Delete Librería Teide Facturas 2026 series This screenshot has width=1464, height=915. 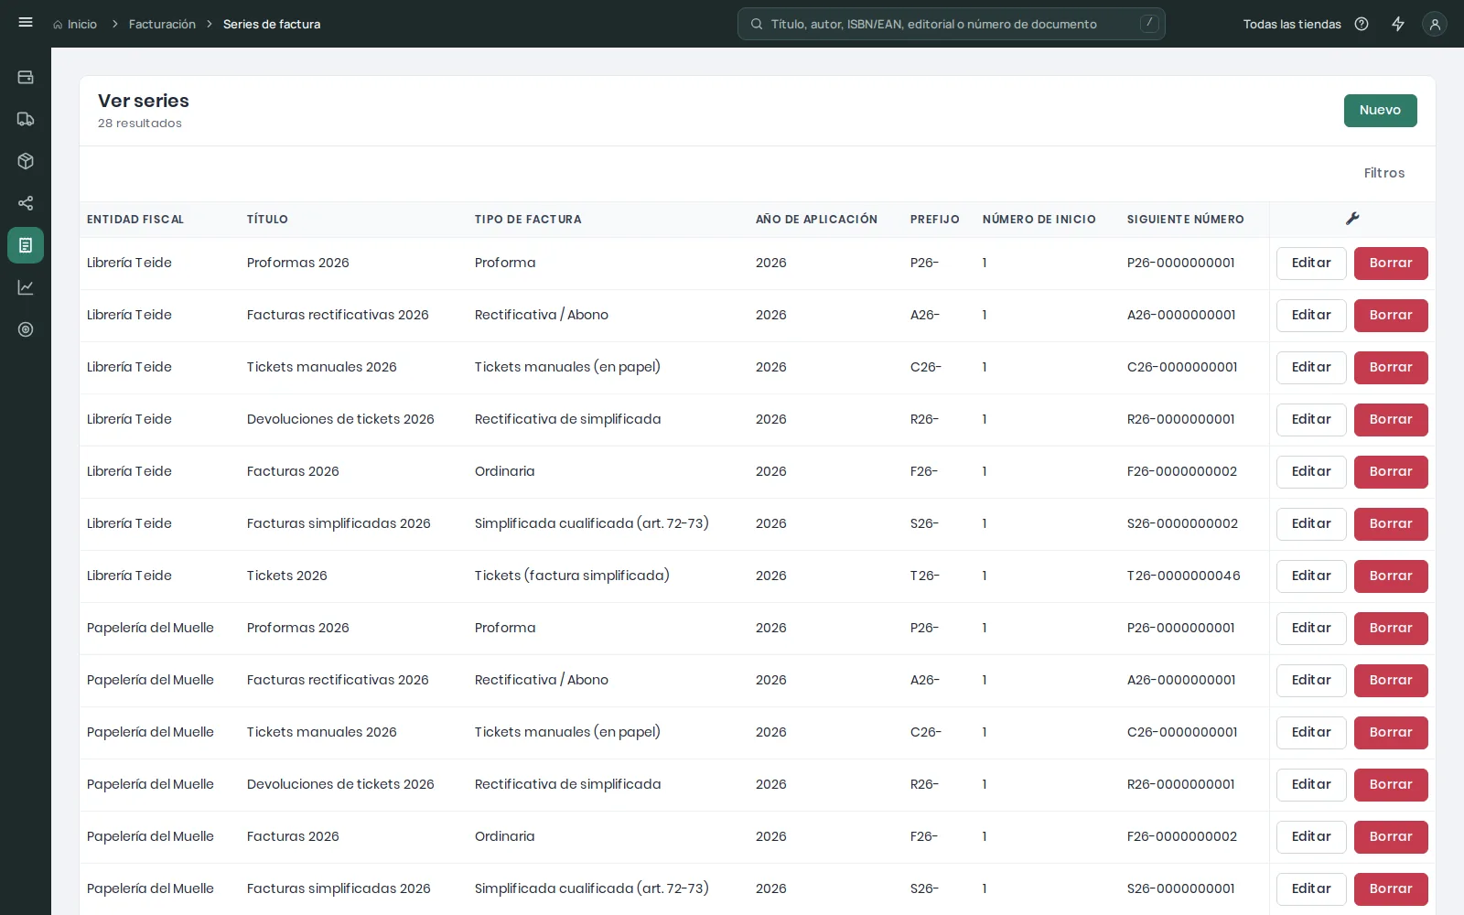click(1391, 472)
